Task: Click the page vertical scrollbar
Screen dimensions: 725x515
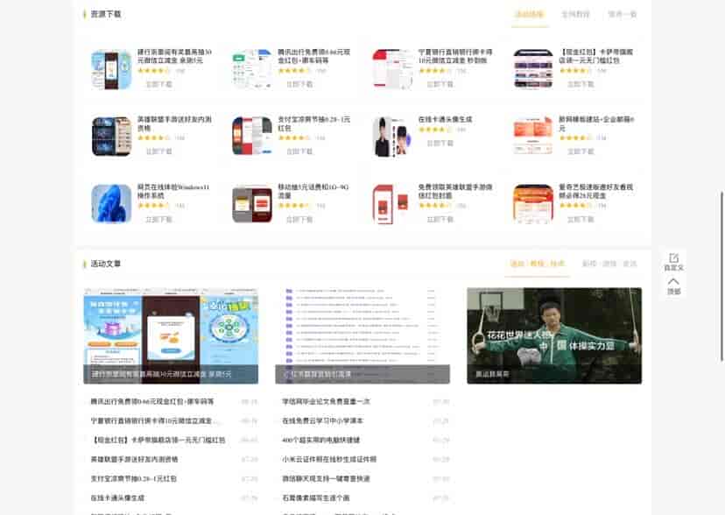Action: pyautogui.click(x=721, y=263)
